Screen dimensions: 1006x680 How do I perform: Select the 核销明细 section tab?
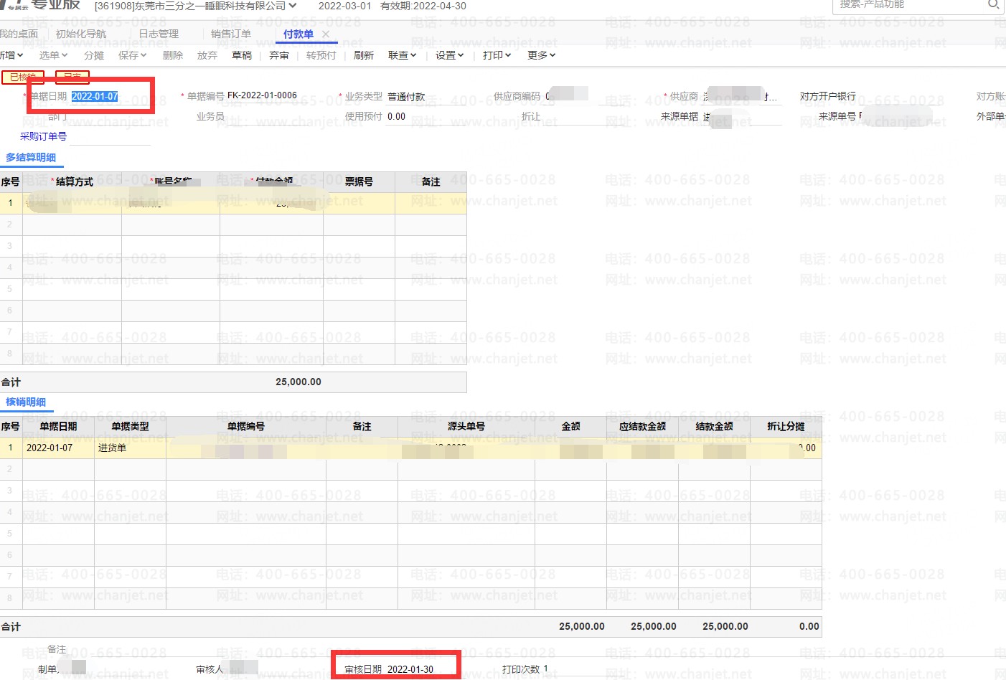26,402
